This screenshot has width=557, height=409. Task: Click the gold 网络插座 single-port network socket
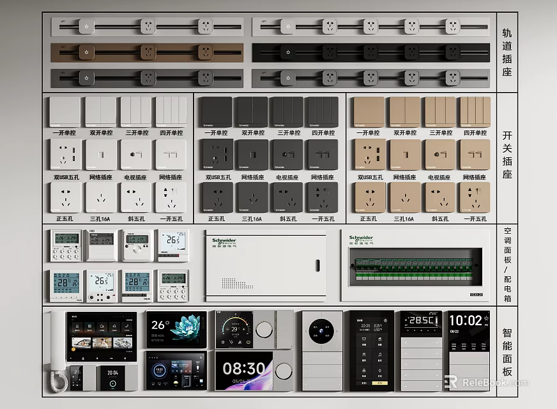coord(406,155)
